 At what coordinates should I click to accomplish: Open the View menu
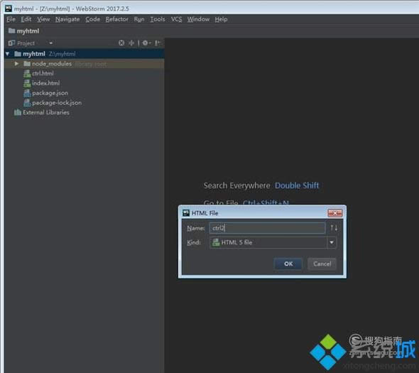[43, 19]
